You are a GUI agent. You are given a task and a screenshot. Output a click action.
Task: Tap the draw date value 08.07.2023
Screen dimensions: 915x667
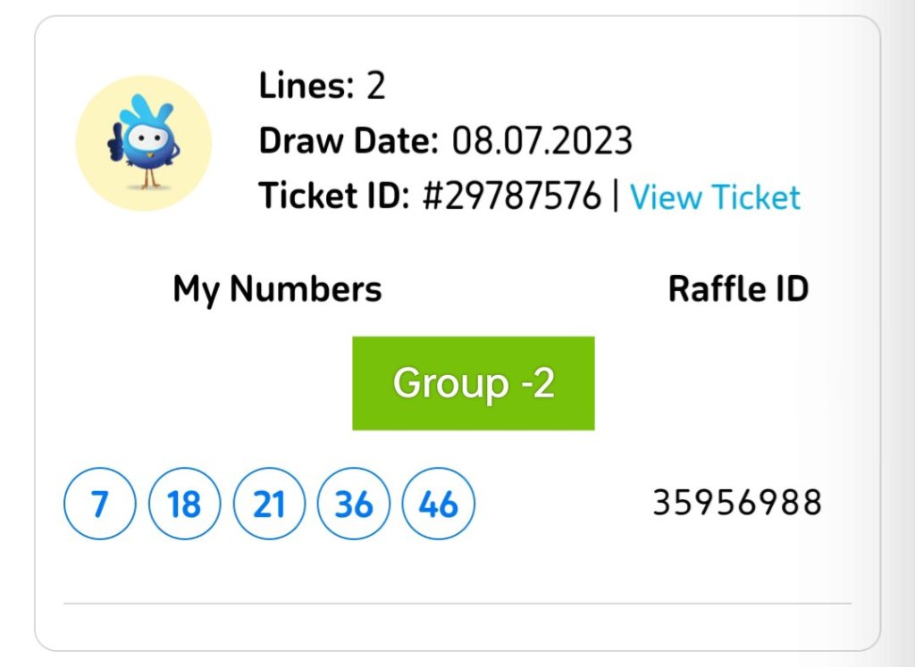tap(542, 141)
